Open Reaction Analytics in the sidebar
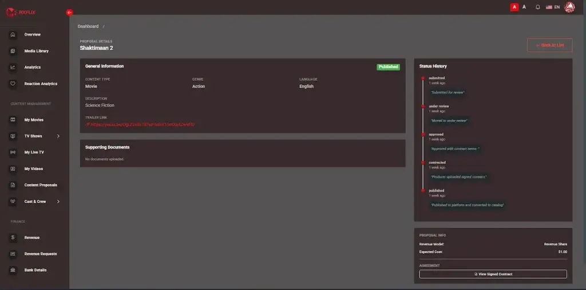This screenshot has width=586, height=290. tap(41, 84)
